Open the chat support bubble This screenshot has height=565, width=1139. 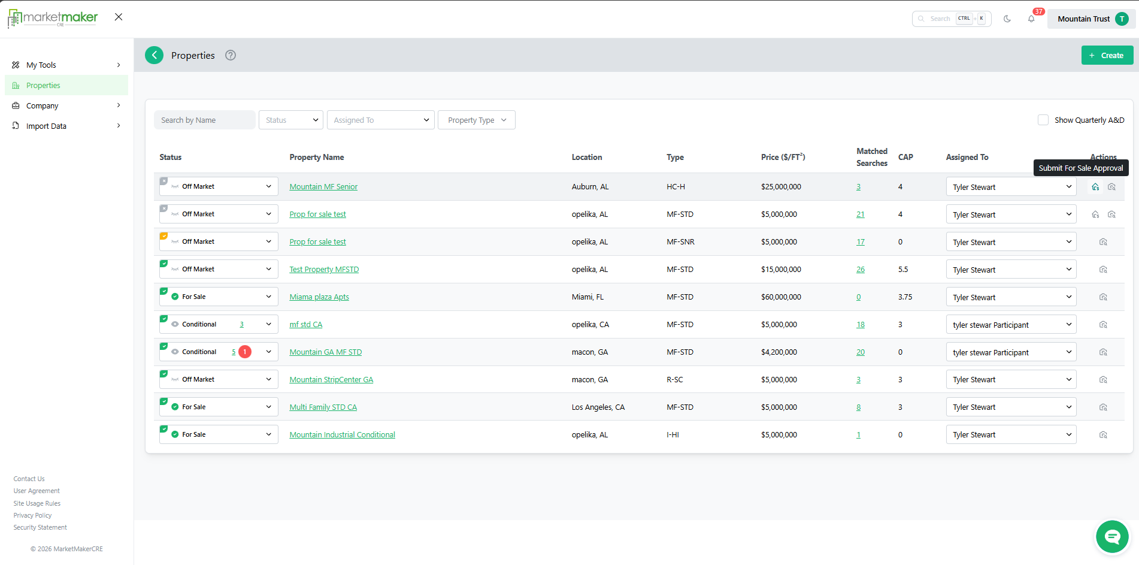click(1112, 536)
